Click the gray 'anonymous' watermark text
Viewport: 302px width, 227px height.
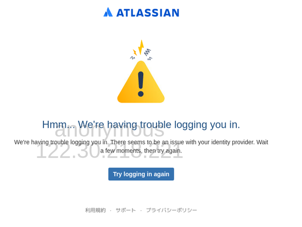[109, 130]
